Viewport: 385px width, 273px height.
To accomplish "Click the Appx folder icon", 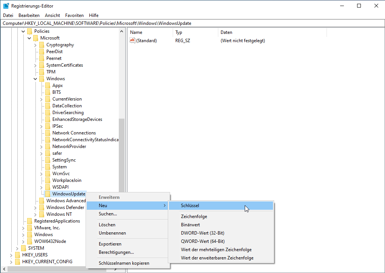I will click(48, 85).
